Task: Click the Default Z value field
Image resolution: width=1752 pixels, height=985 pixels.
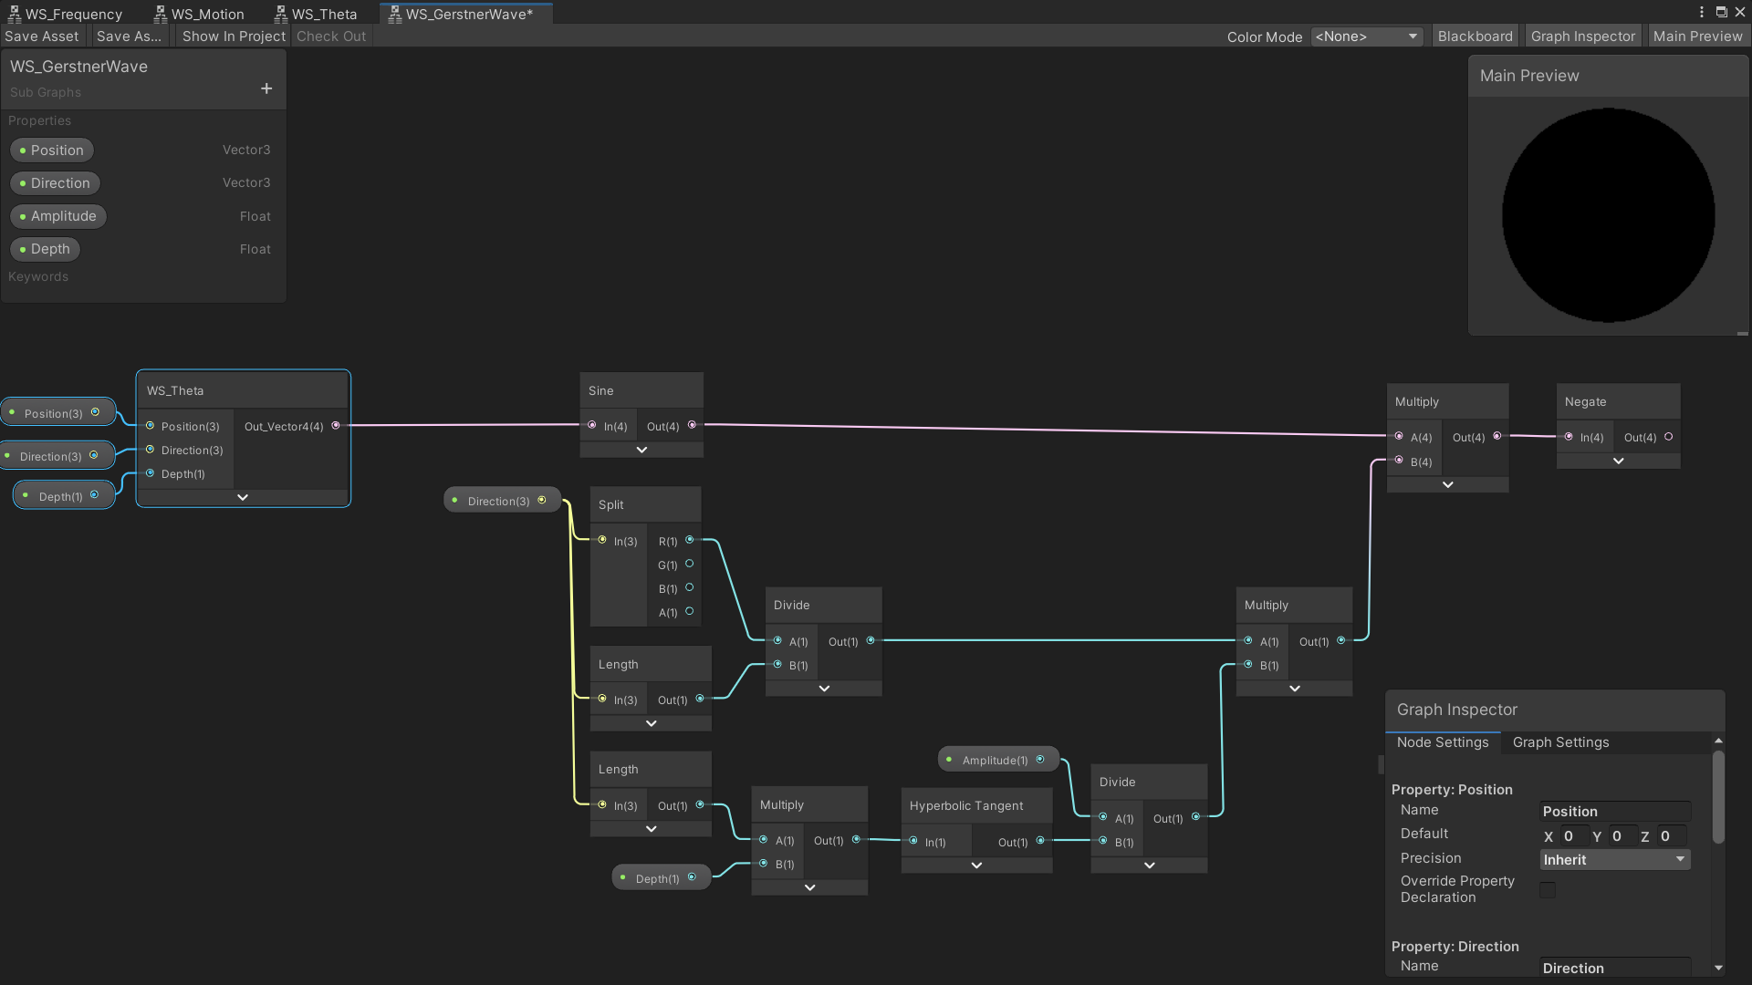Action: pos(1672,836)
